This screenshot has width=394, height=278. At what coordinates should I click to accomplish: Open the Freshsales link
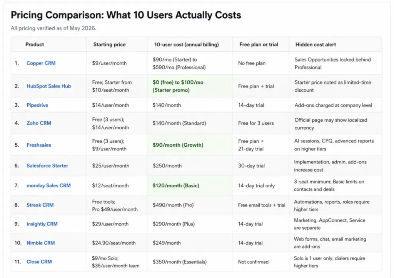39,145
